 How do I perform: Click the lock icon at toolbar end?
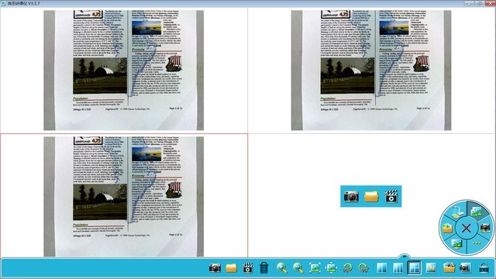click(x=484, y=268)
